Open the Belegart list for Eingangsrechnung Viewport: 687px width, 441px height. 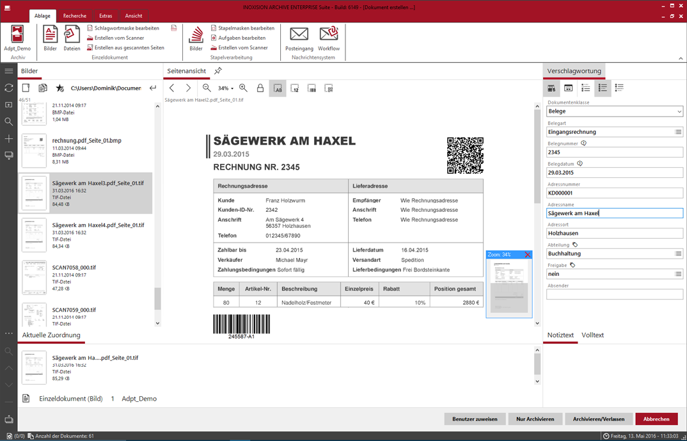[x=678, y=132]
